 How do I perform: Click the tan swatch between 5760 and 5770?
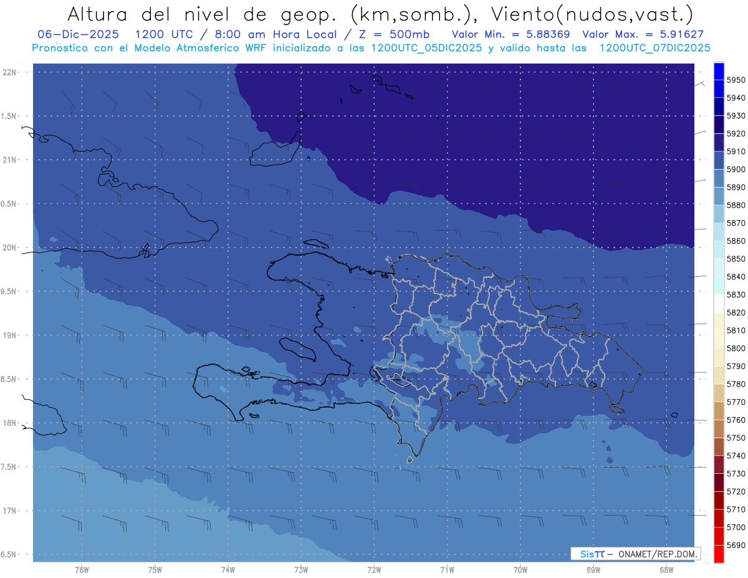719,411
